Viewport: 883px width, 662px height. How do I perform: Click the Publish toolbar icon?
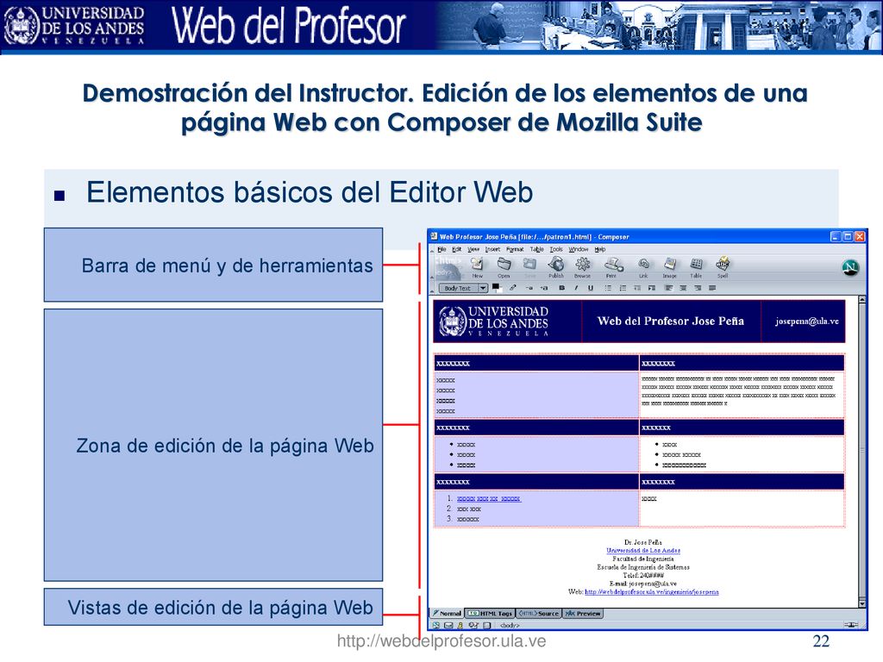pyautogui.click(x=556, y=267)
